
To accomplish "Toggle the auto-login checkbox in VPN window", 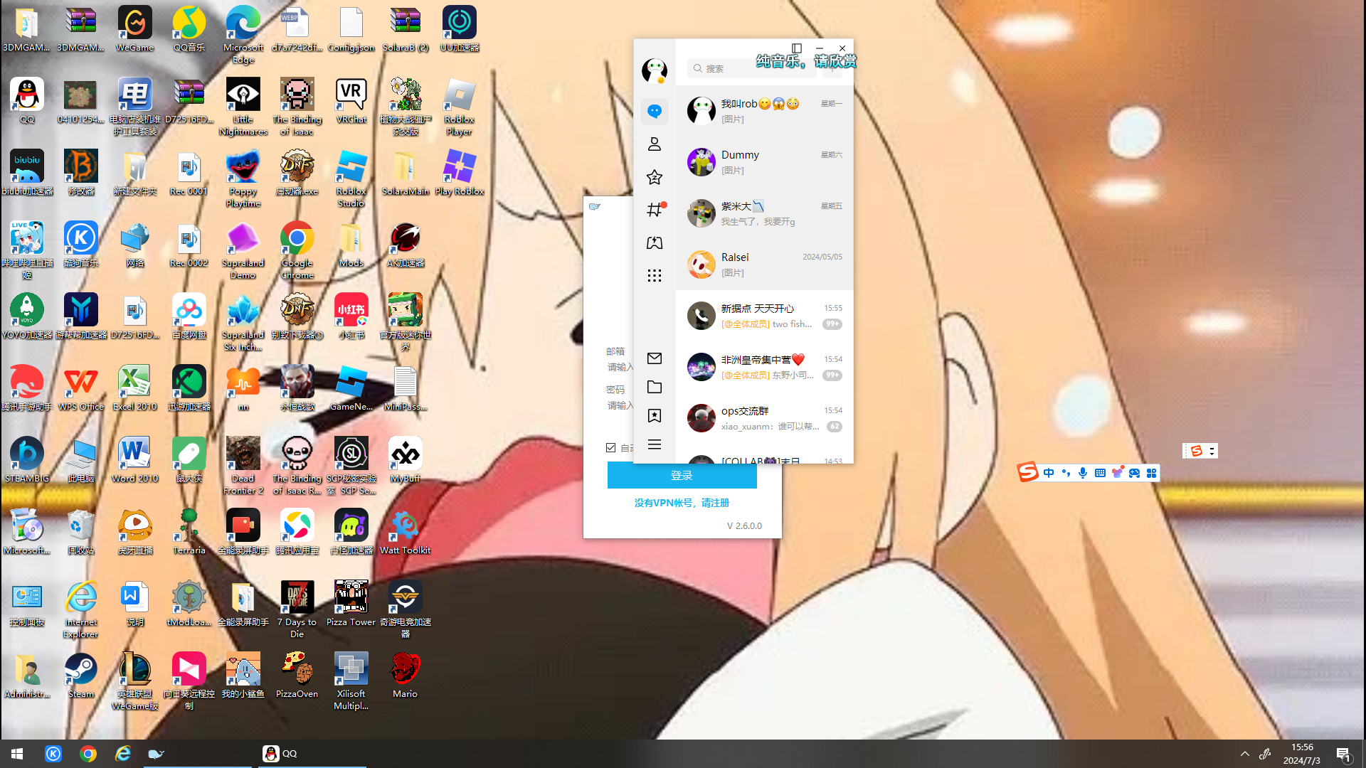I will [x=610, y=447].
